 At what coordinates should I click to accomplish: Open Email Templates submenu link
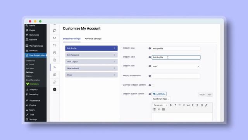[33, 80]
